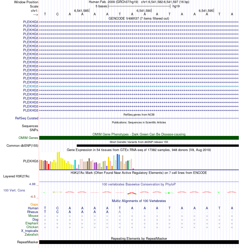Click the green PhyloP mark below 6,541,592 T
The image size is (239, 248).
coord(169,193)
